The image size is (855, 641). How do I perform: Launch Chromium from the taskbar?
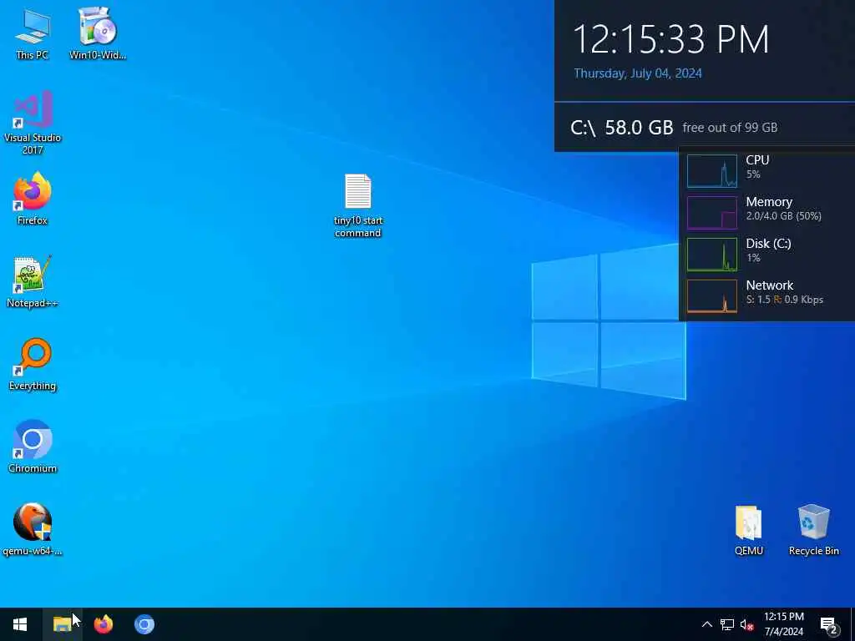[x=144, y=624]
